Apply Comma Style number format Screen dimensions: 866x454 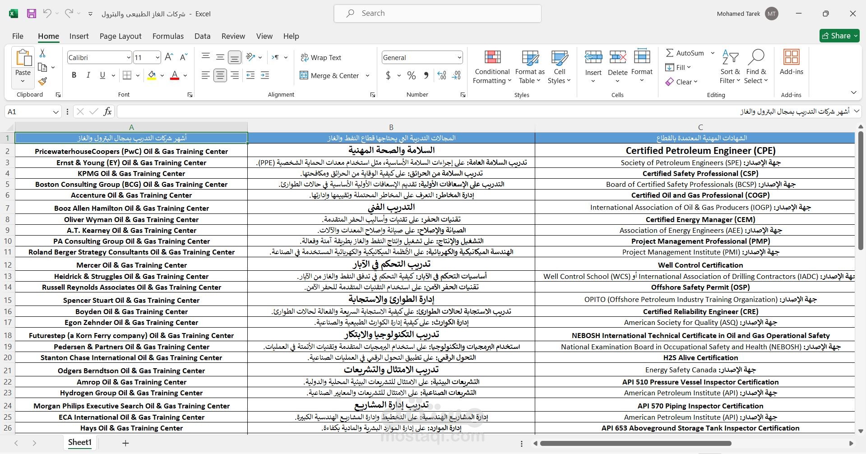pyautogui.click(x=426, y=75)
